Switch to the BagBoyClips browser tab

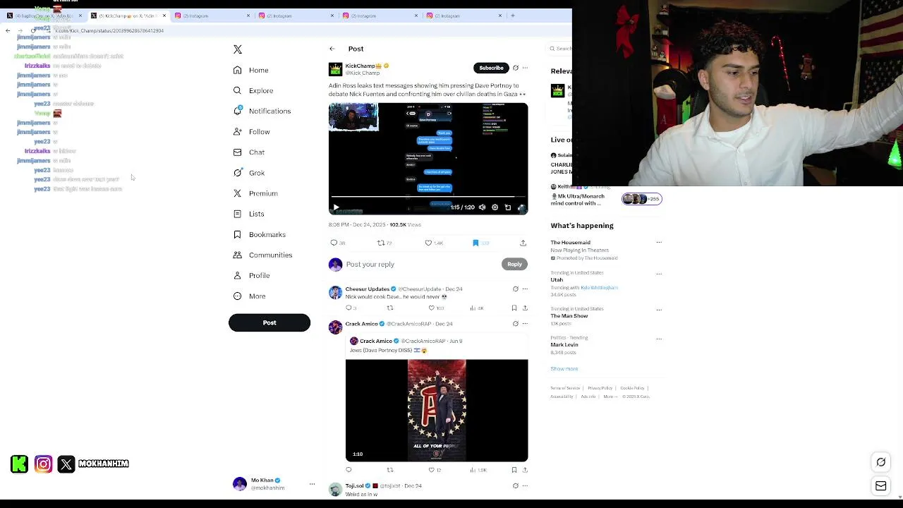44,16
